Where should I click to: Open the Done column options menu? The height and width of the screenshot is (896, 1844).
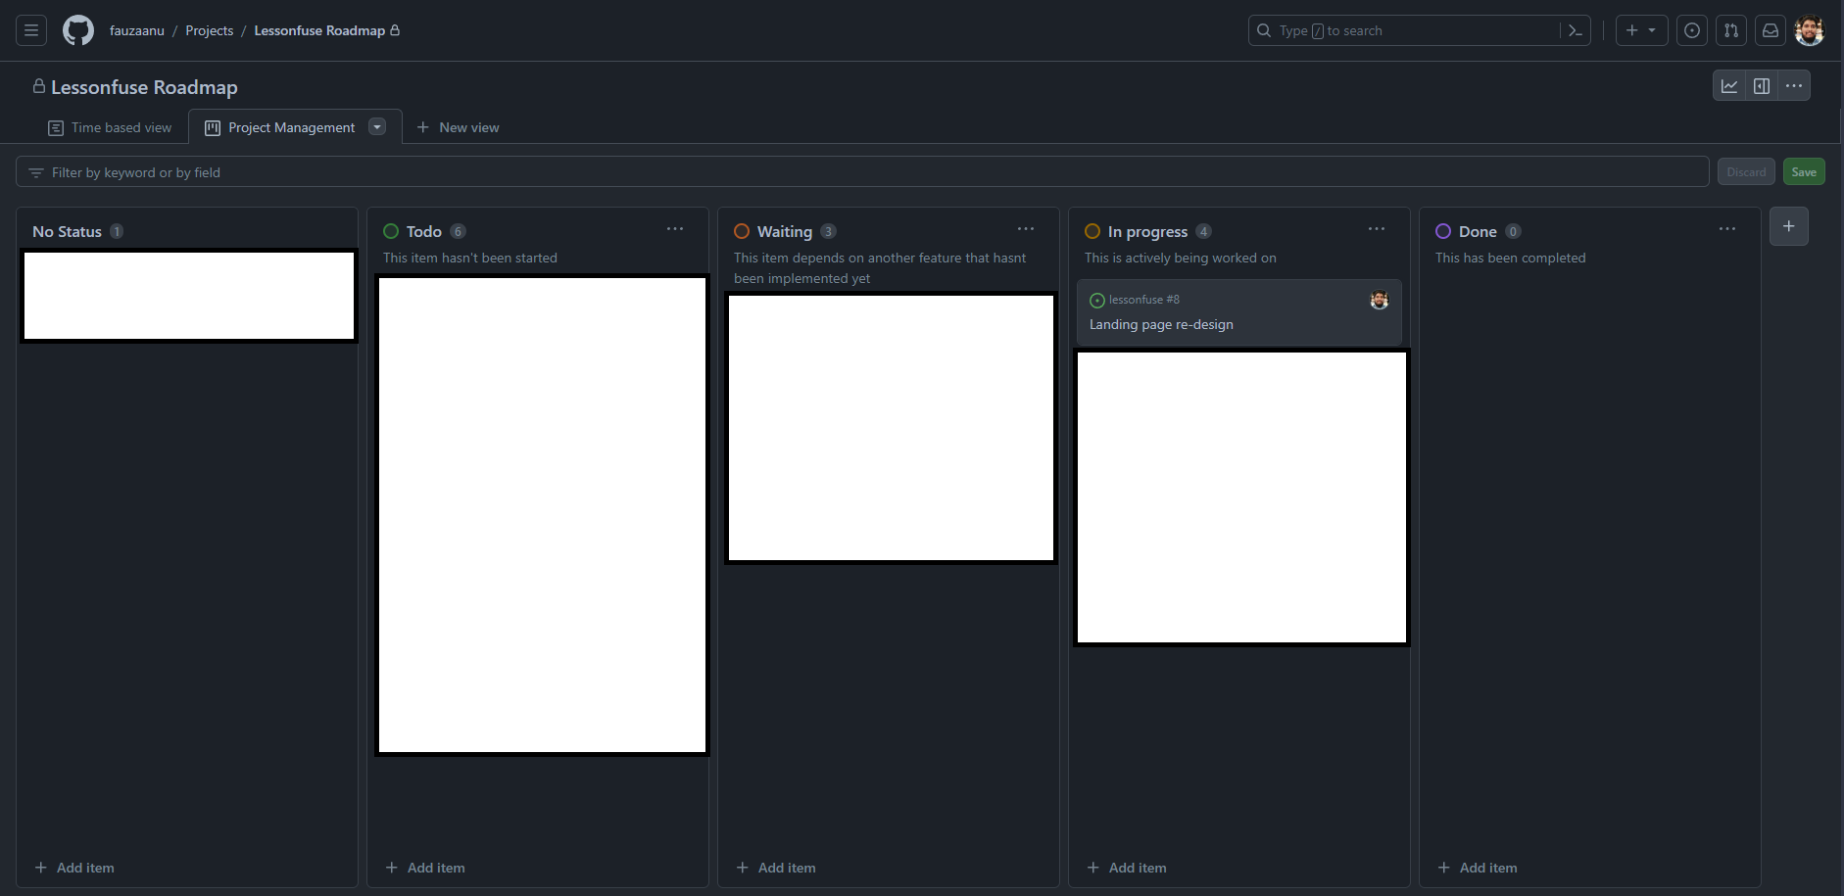click(x=1727, y=229)
